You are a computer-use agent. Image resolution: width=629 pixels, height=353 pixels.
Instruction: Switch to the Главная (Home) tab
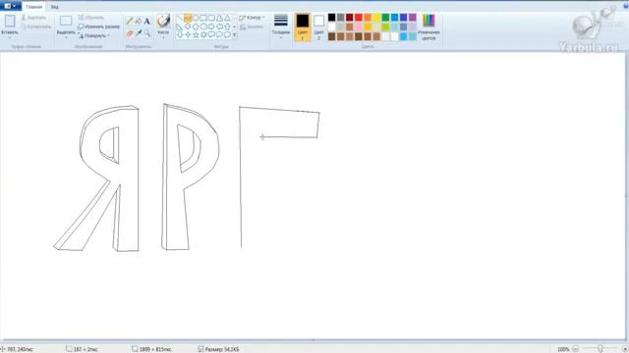pyautogui.click(x=34, y=7)
